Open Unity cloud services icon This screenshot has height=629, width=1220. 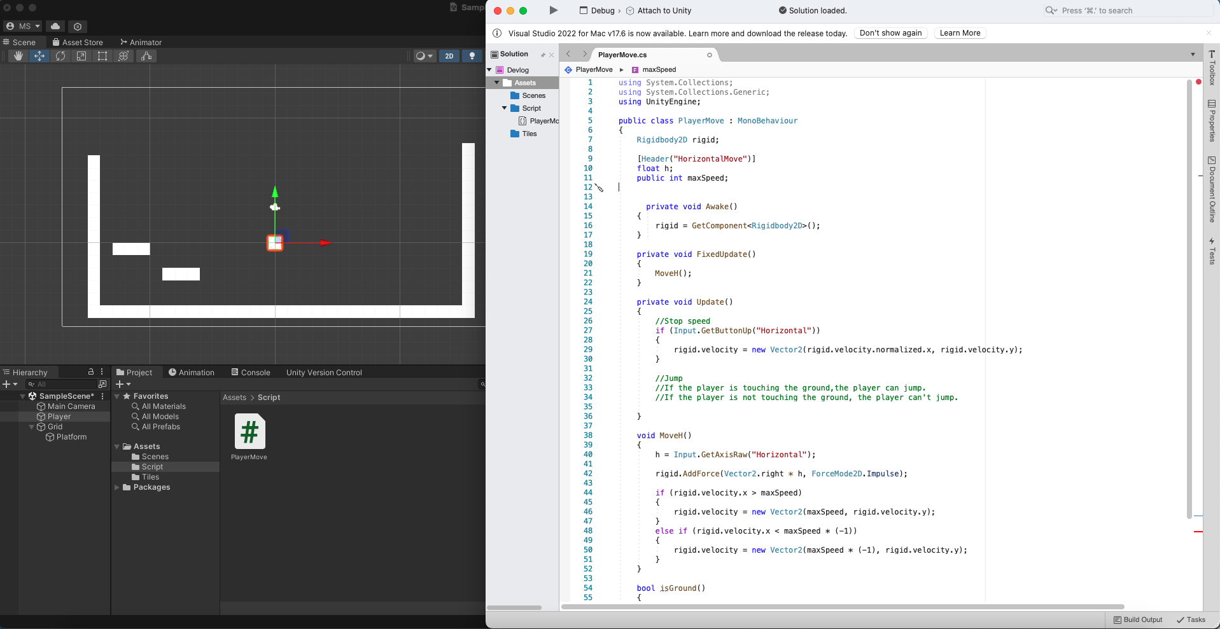tap(55, 26)
